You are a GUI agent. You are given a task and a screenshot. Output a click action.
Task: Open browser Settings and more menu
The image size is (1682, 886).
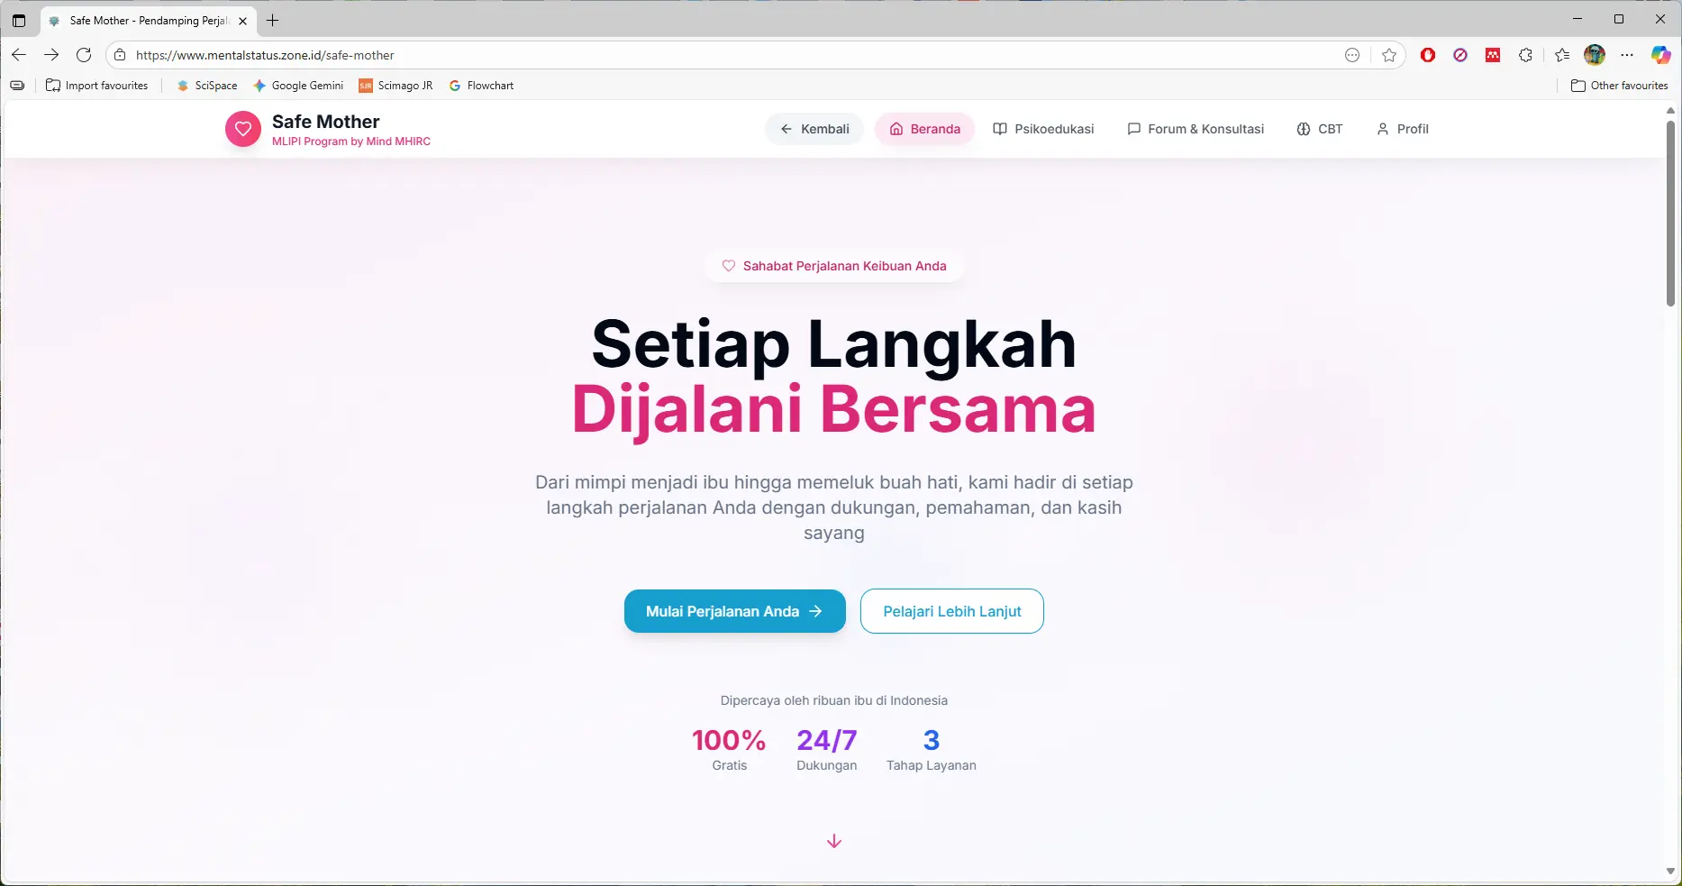(x=1627, y=55)
